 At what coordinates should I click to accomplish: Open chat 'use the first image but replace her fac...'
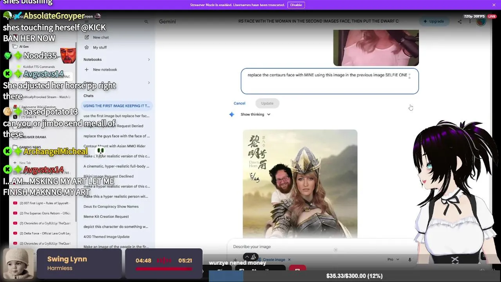pos(116,116)
